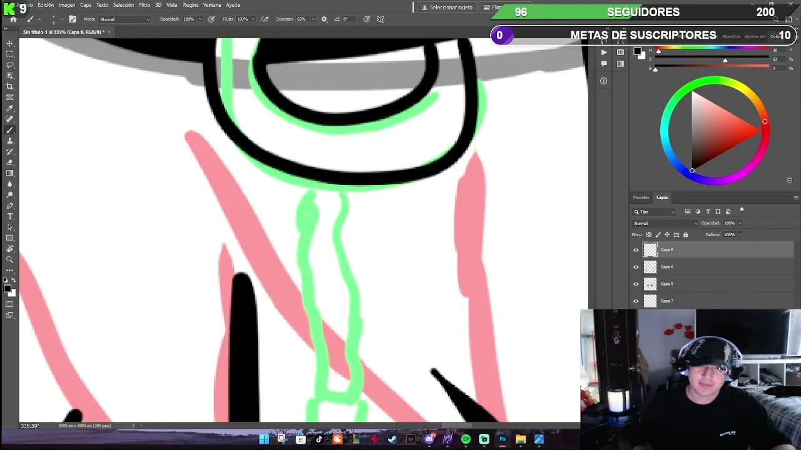Open the brush Modo dropdown
801x450 pixels.
click(125, 19)
